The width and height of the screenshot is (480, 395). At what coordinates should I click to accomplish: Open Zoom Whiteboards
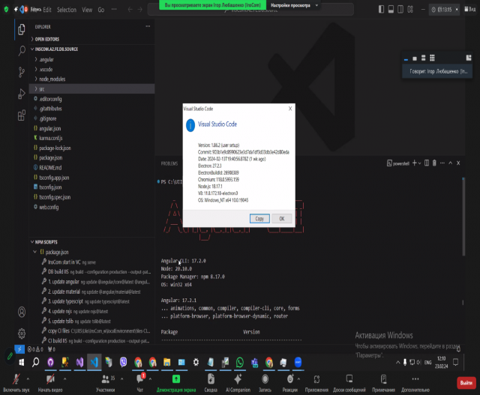click(349, 382)
